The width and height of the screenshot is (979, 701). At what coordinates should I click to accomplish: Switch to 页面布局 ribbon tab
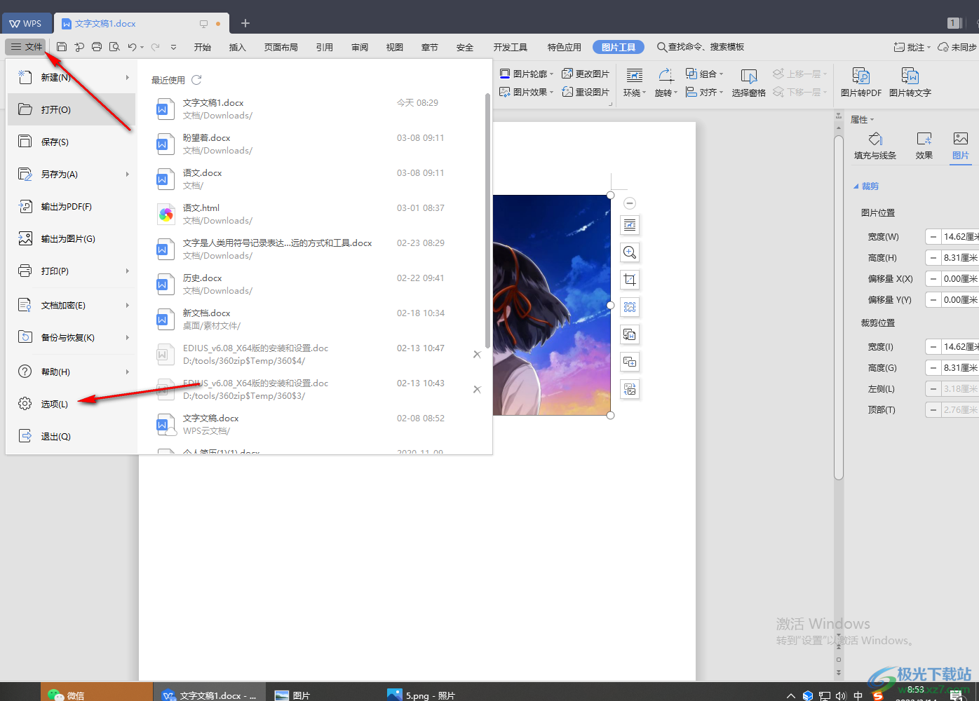click(281, 47)
